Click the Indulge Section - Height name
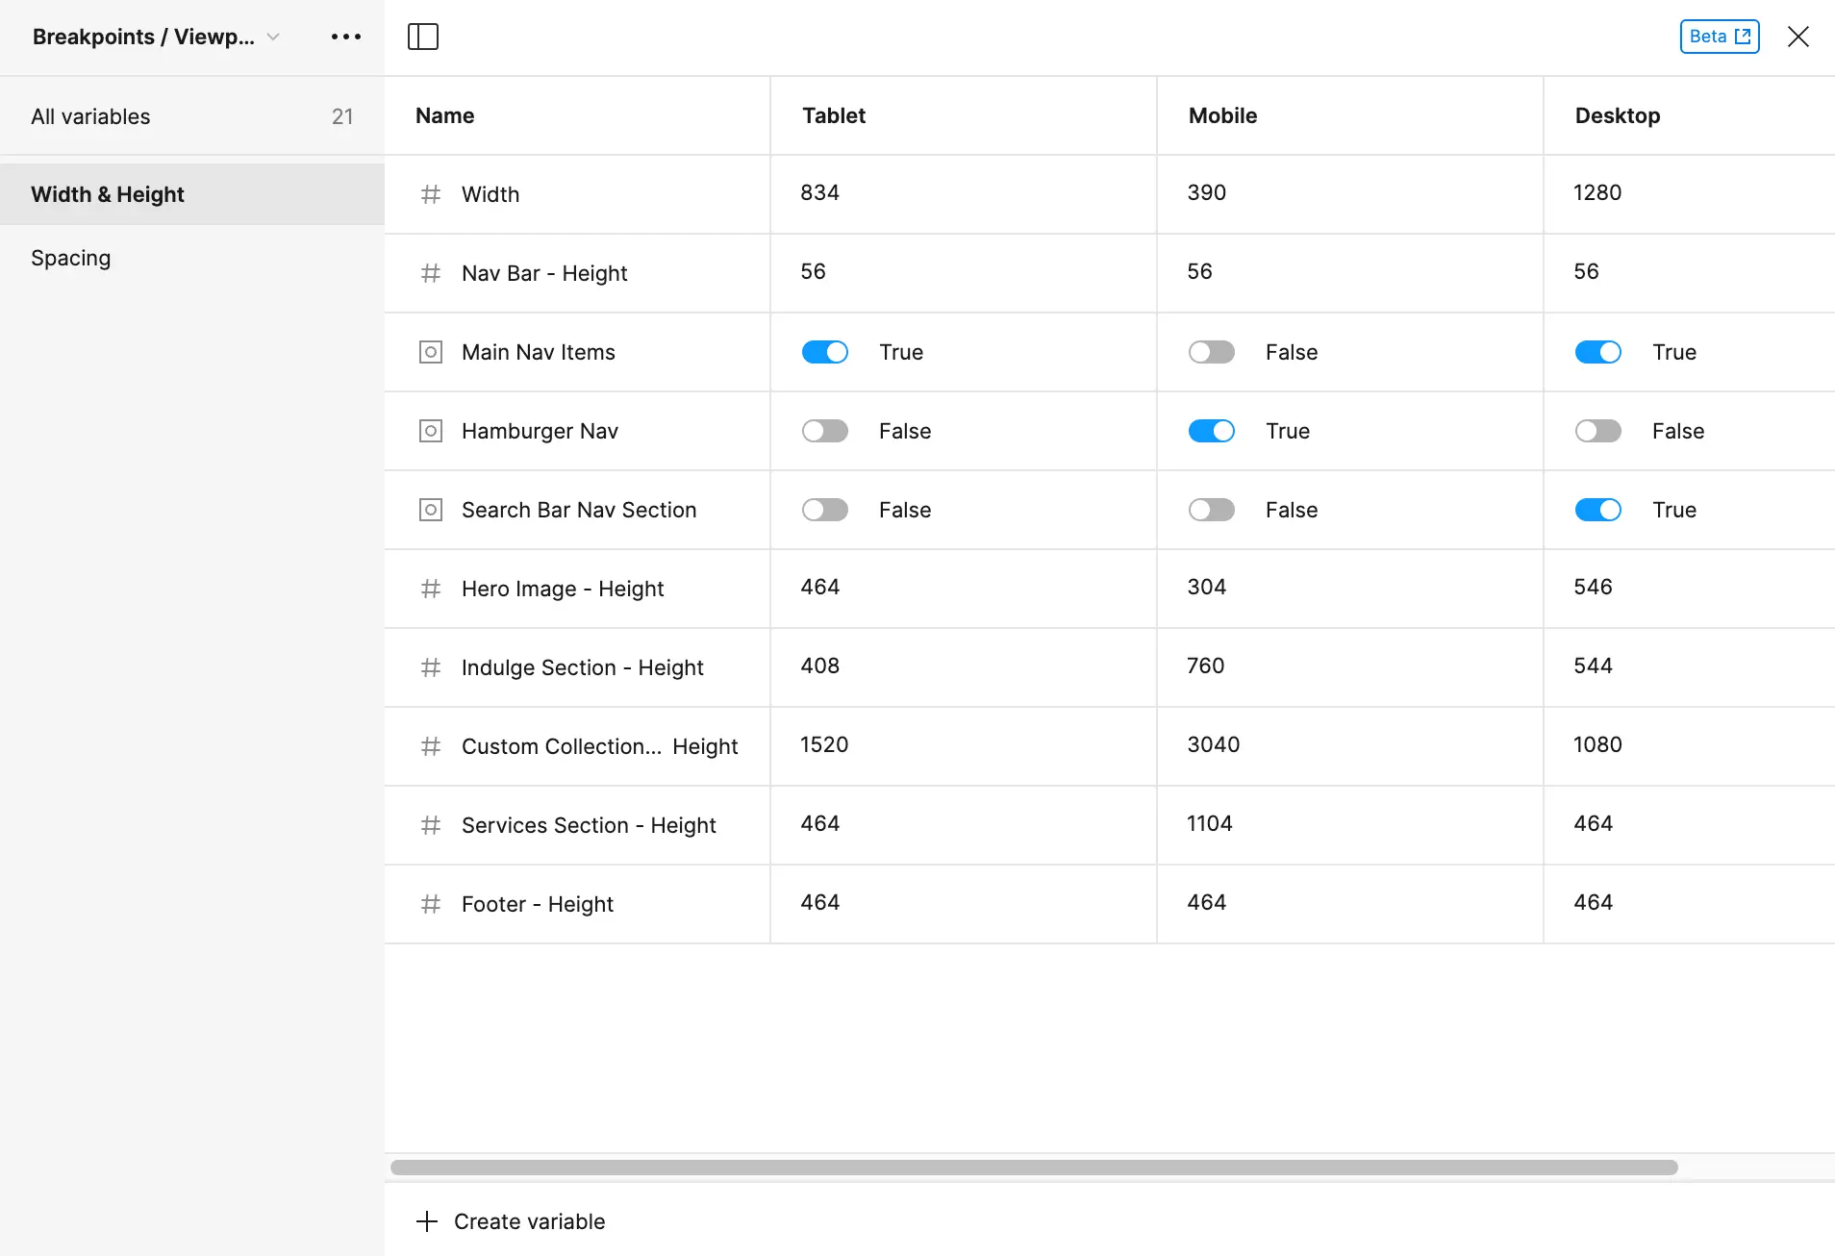1835x1256 pixels. 583,667
